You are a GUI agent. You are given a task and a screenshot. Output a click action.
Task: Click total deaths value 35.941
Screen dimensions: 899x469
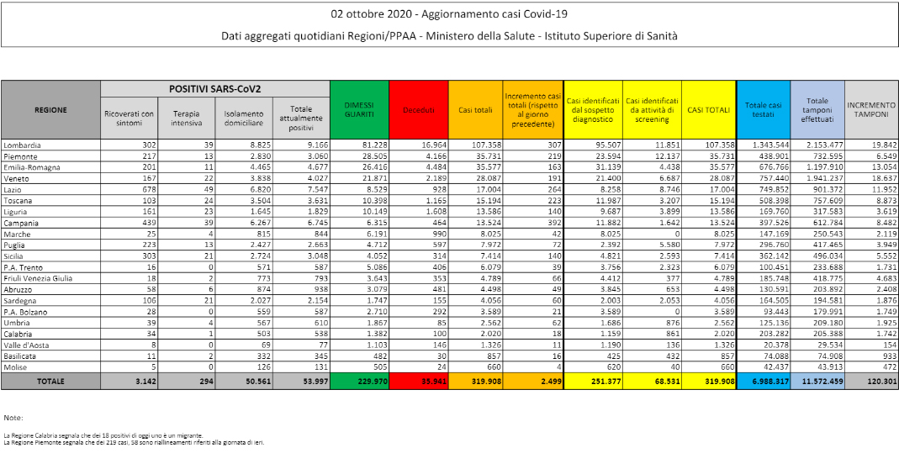point(432,382)
